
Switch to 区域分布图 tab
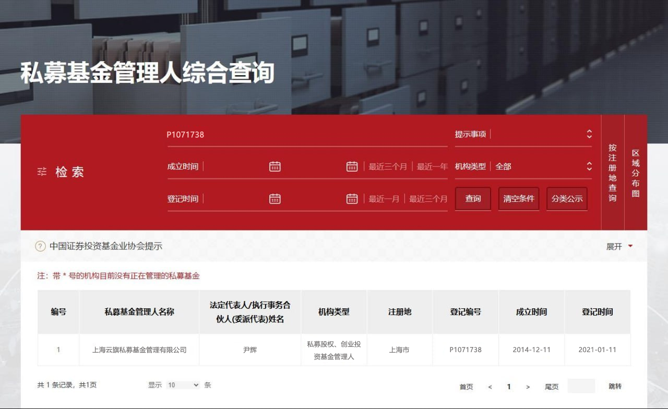click(636, 173)
